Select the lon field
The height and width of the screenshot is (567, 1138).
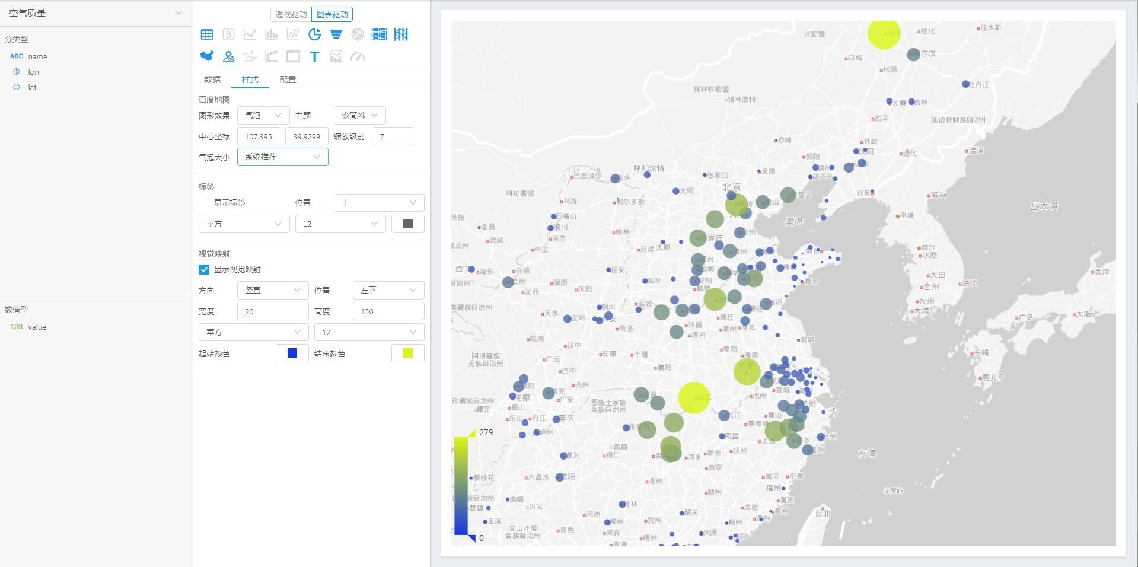coord(33,72)
